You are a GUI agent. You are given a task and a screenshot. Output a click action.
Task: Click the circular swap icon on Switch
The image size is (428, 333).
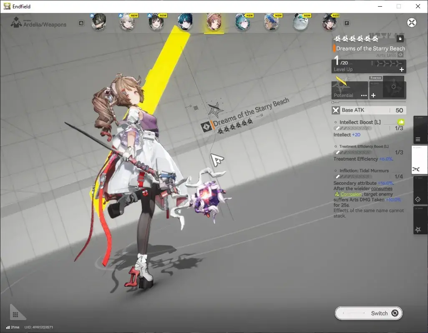pyautogui.click(x=395, y=313)
